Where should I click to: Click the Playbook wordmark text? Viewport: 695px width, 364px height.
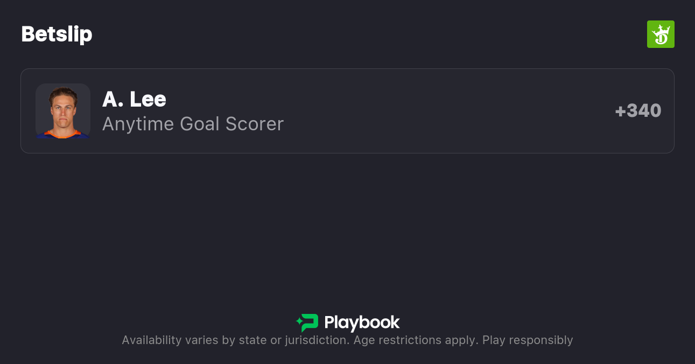click(362, 323)
